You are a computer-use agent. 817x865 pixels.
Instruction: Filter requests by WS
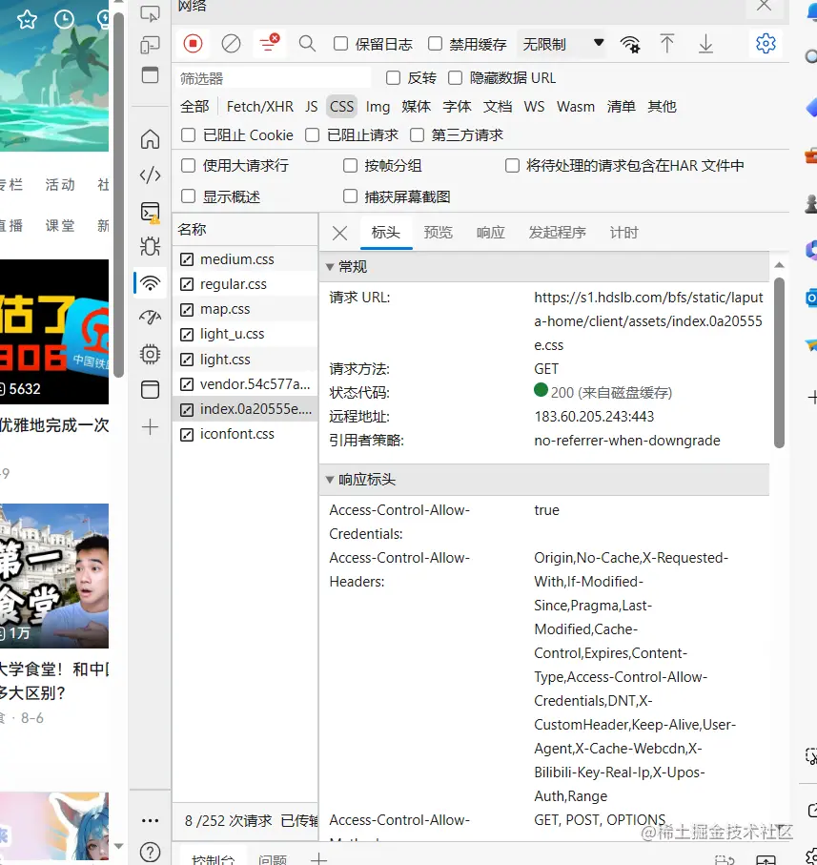pyautogui.click(x=534, y=107)
